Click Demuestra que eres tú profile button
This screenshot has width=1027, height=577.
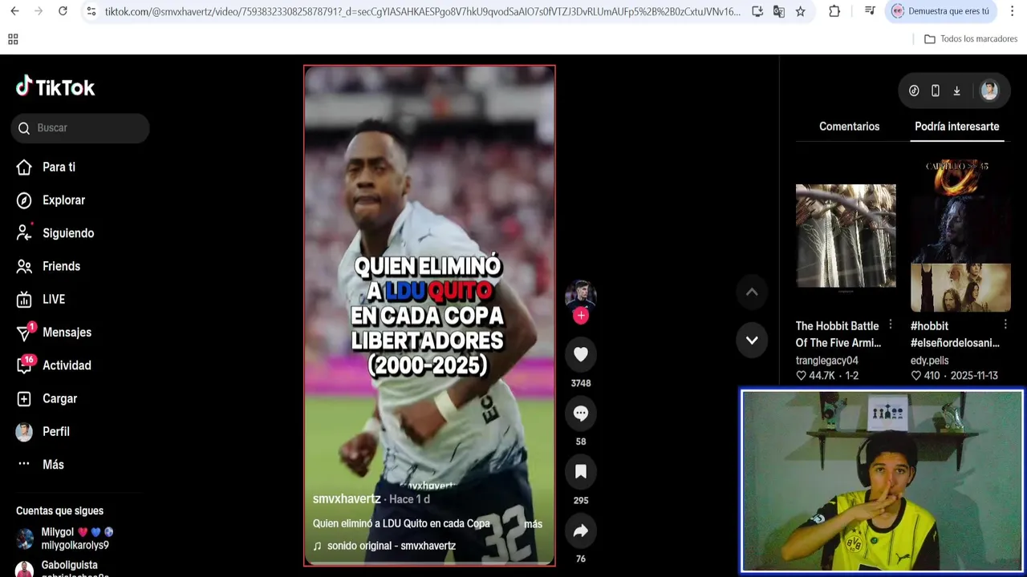(941, 11)
